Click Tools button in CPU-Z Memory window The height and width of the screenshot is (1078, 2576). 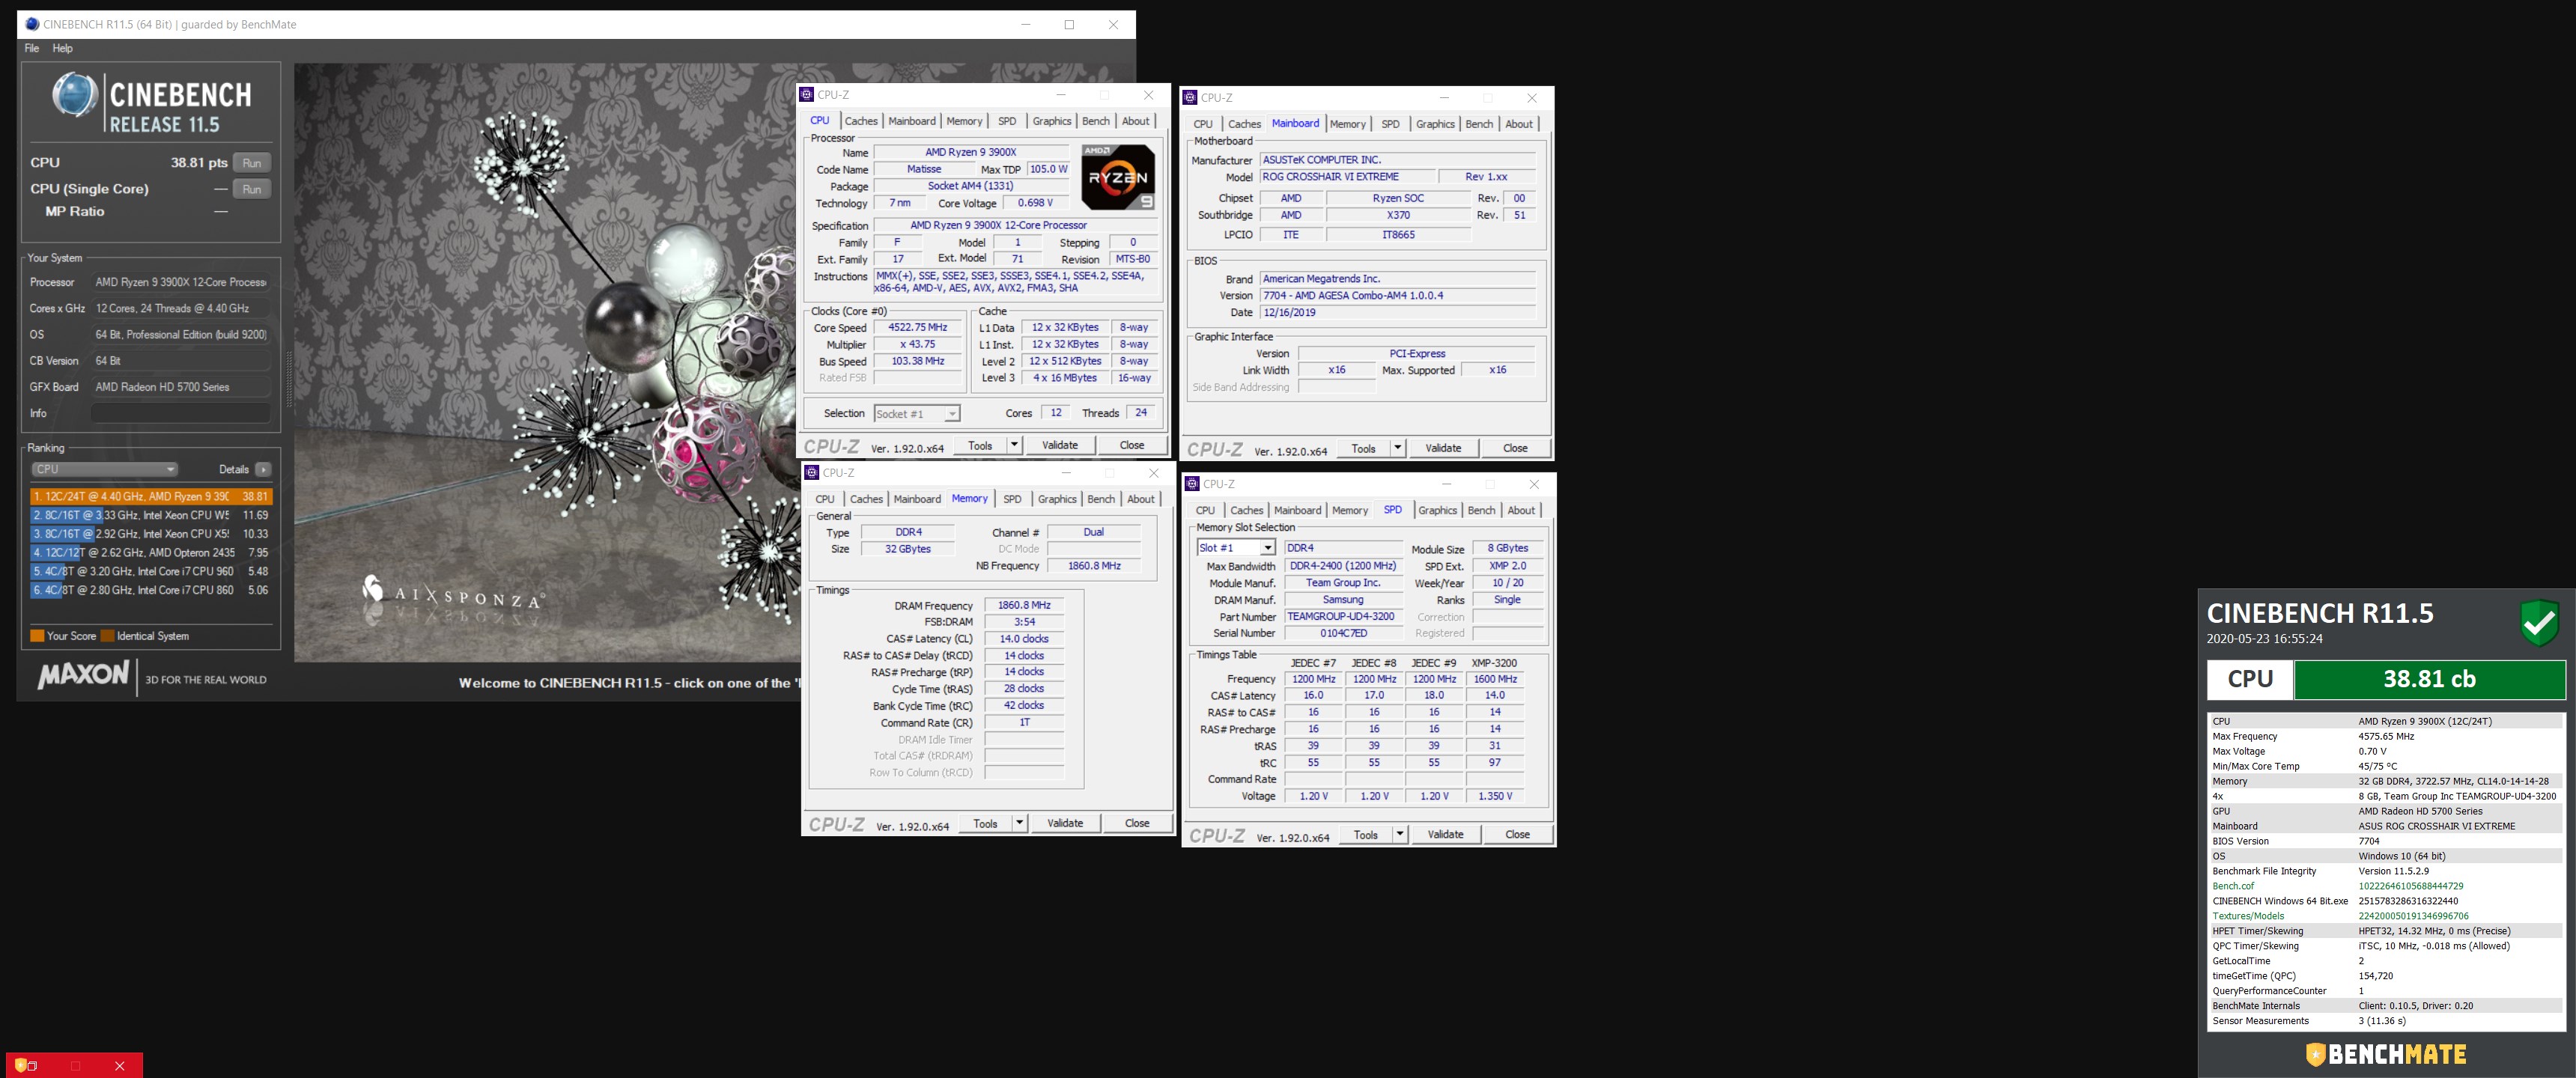pyautogui.click(x=985, y=823)
